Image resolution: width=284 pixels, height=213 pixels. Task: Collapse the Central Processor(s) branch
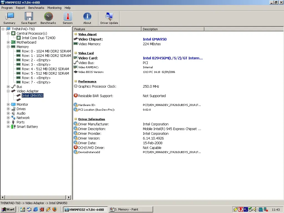[x=8, y=33]
